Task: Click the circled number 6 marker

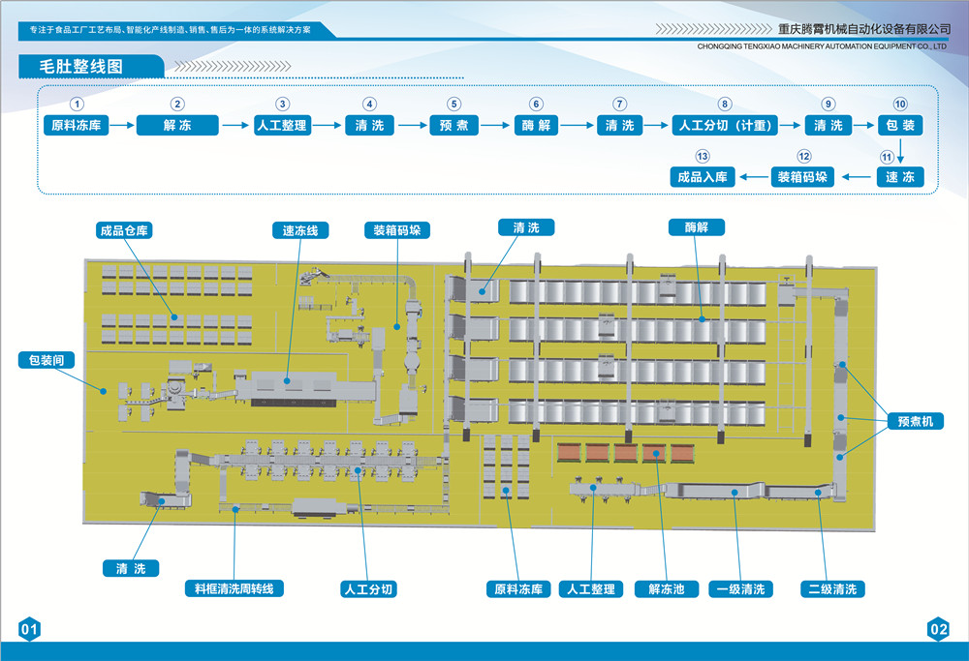Action: (536, 104)
